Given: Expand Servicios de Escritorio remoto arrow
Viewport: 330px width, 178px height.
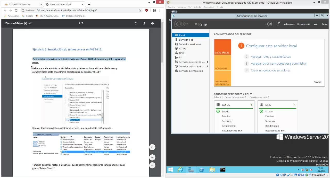Looking at the screenshot, I should [208, 66].
